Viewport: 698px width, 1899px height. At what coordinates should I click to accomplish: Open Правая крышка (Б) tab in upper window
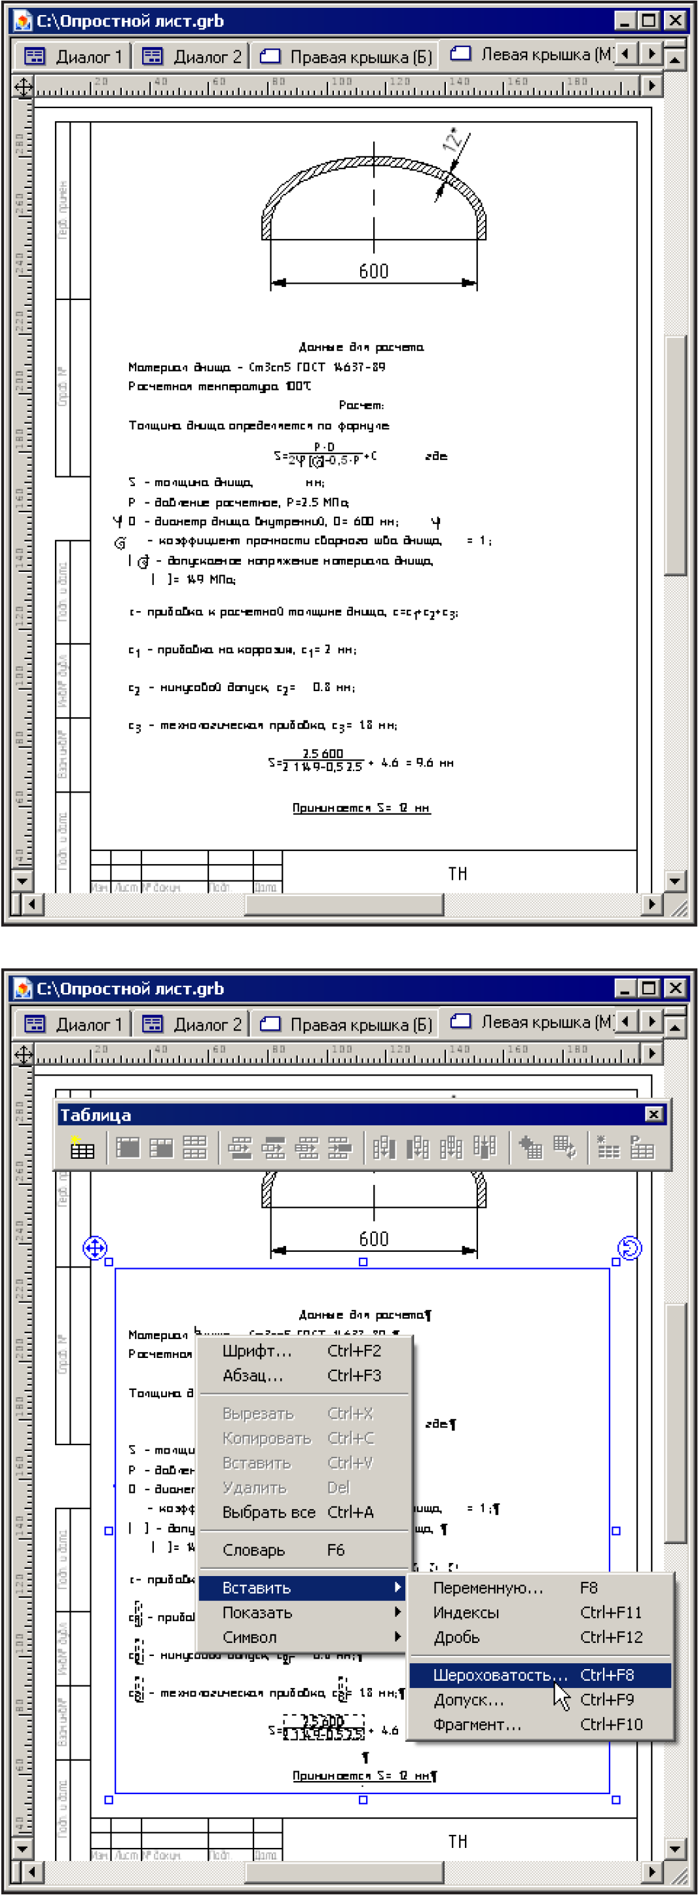point(346,57)
